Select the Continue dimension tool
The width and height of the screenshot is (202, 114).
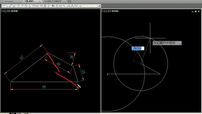coord(41,6)
